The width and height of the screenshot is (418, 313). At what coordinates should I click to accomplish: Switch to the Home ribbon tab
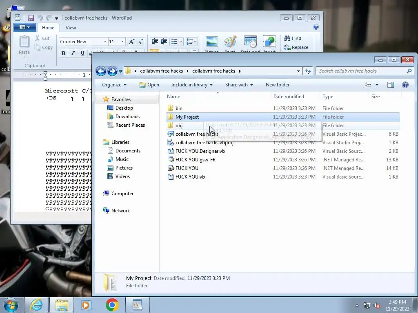tap(48, 28)
